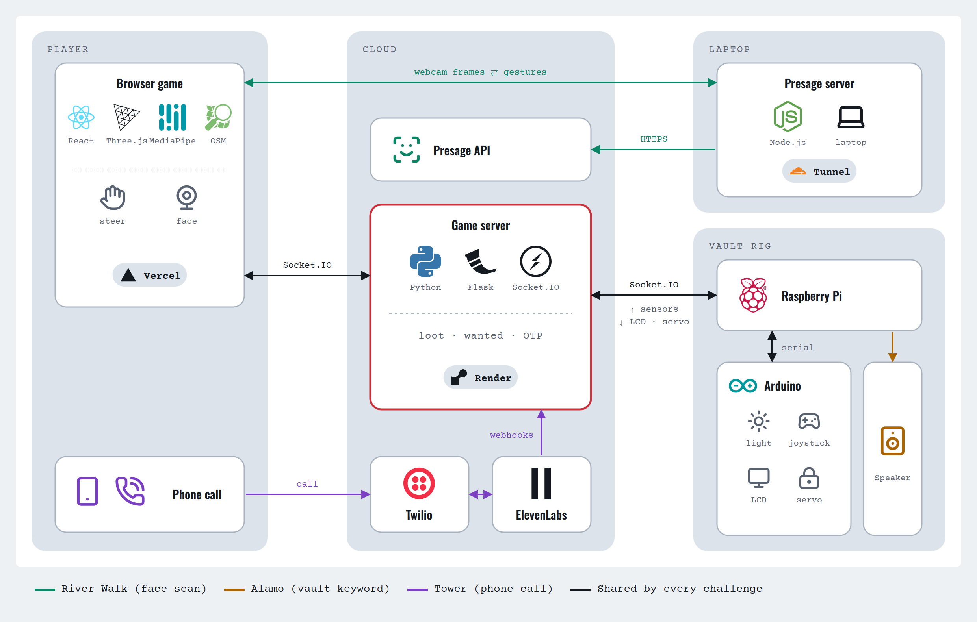Click Shared by every challenge legend text
The image size is (977, 622).
pos(680,589)
